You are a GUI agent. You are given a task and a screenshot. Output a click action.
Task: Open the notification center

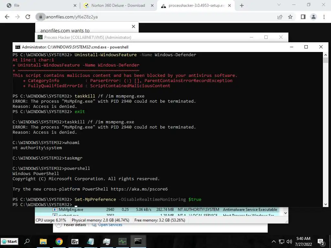321,242
